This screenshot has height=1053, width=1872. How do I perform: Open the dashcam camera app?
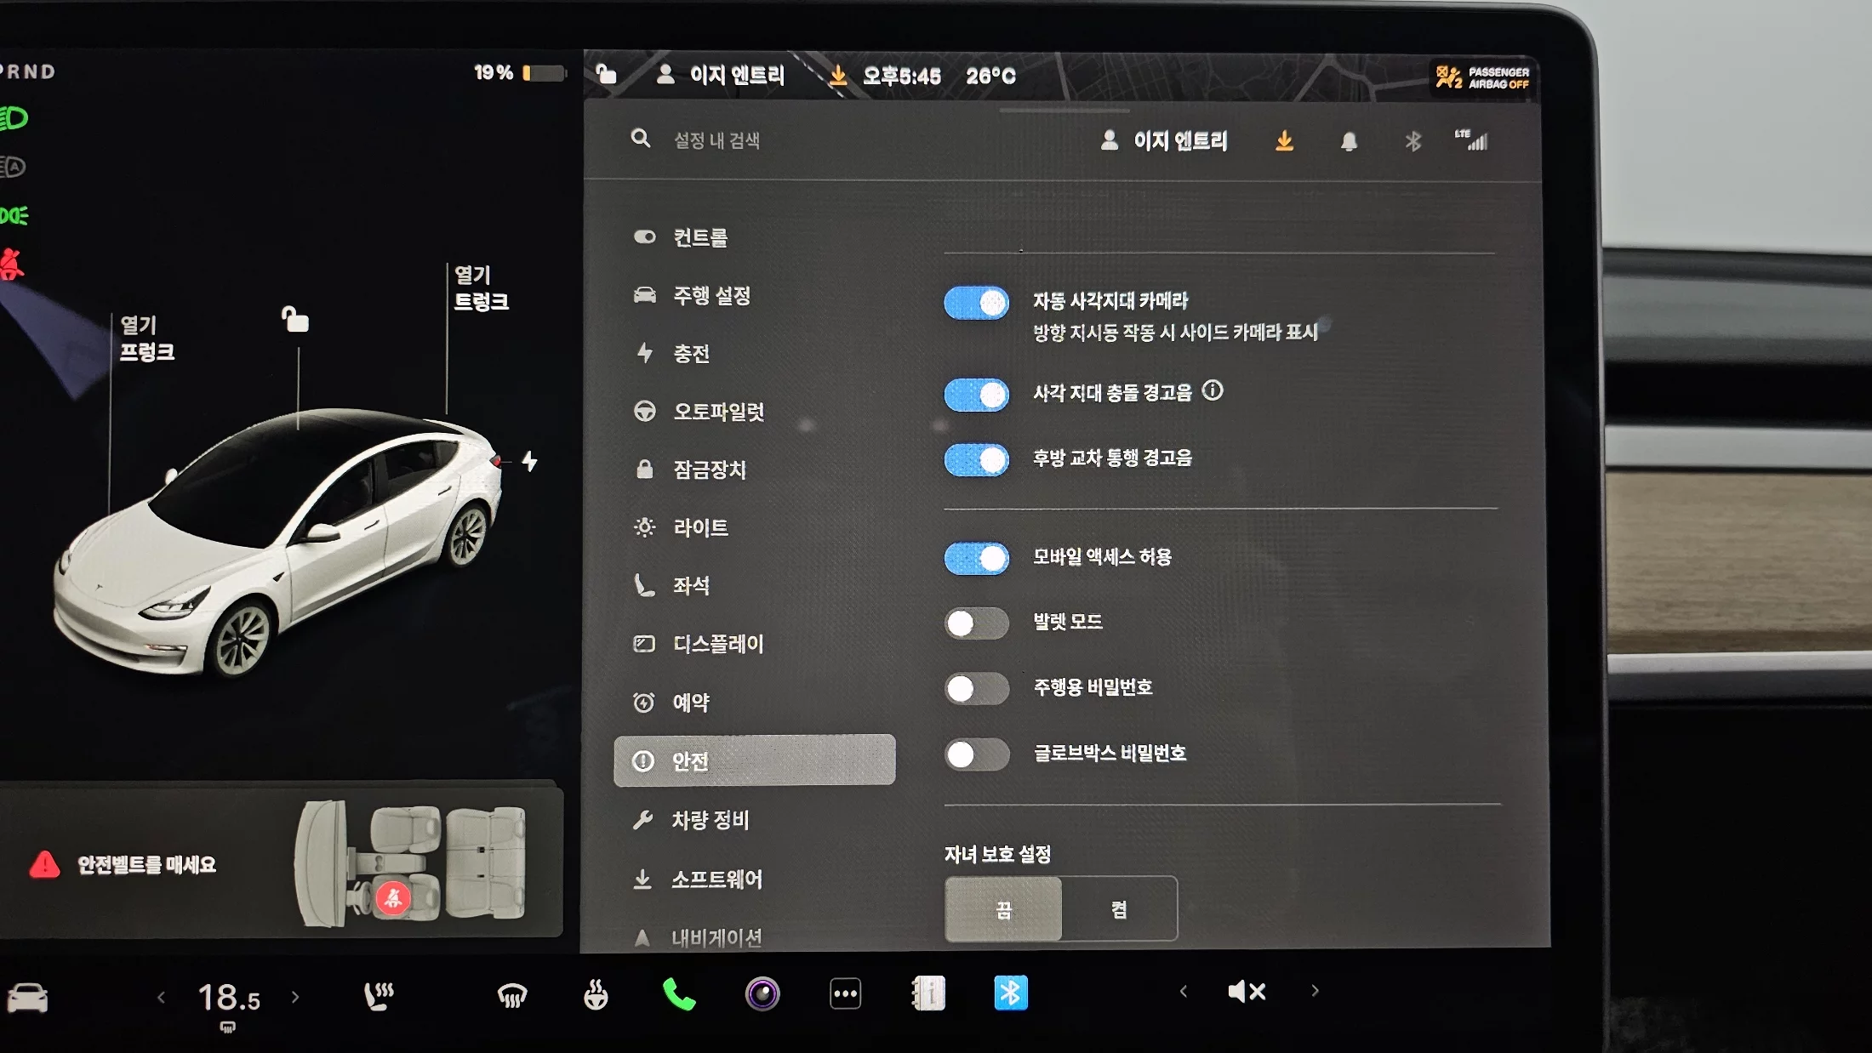tap(762, 993)
